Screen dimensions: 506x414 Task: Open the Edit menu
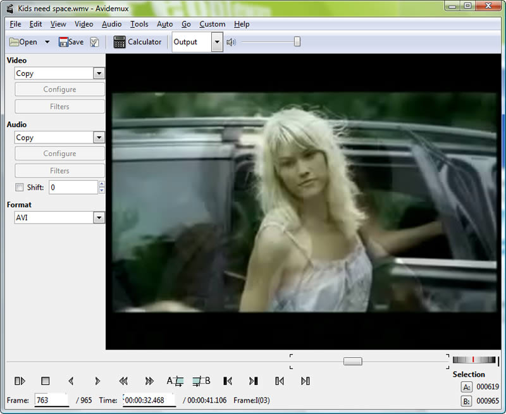click(35, 24)
